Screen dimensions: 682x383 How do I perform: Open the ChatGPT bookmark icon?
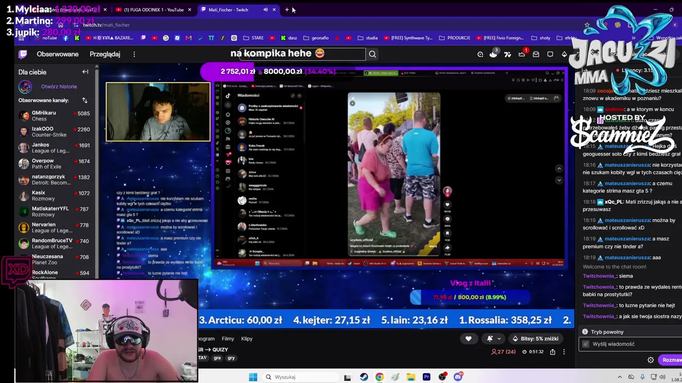234,38
